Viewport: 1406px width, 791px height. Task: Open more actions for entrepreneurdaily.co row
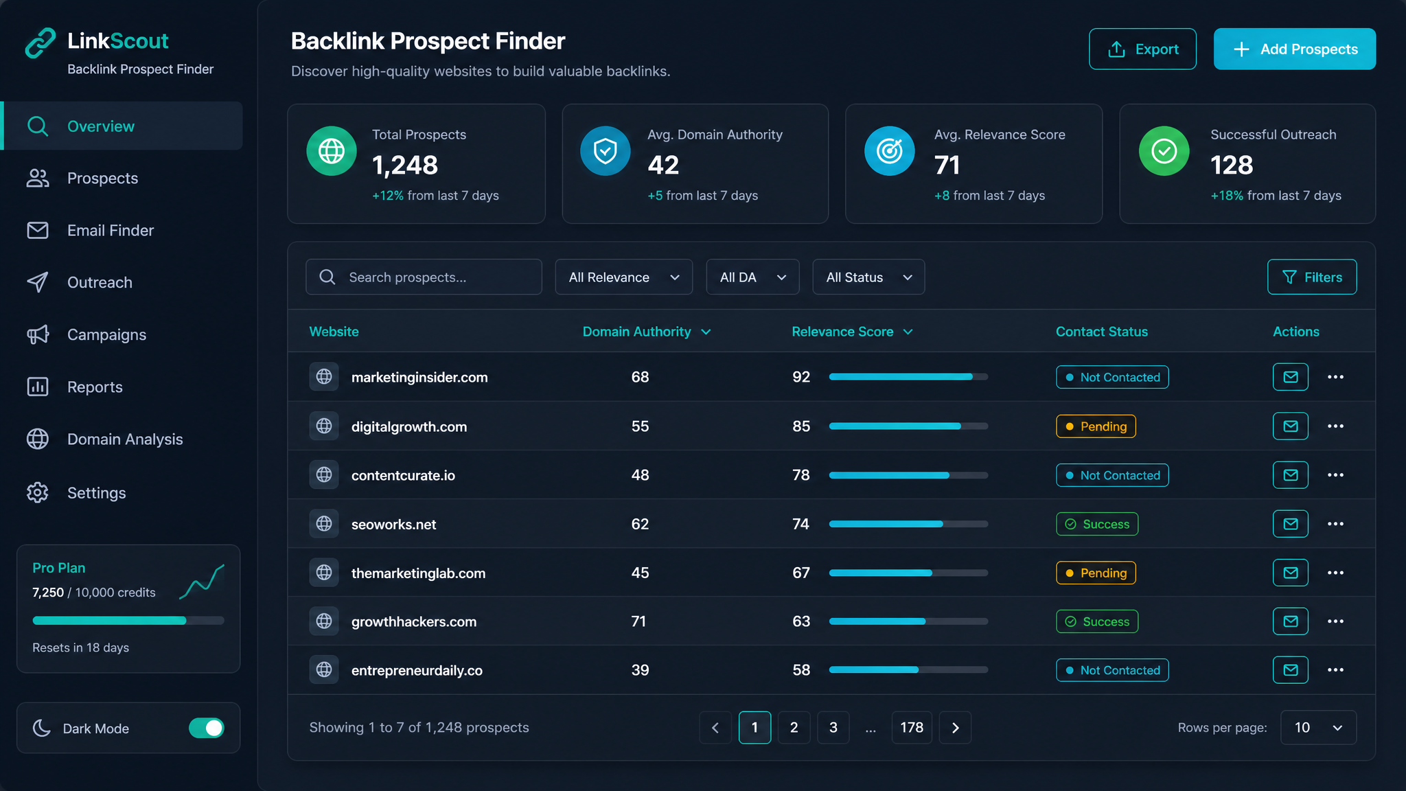pyautogui.click(x=1335, y=670)
